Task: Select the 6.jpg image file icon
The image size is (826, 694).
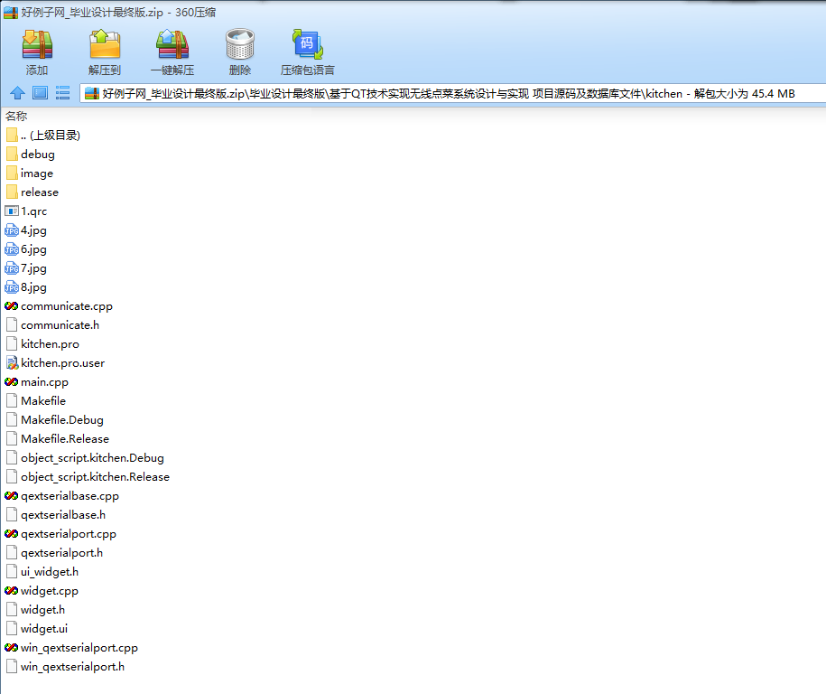Action: click(12, 249)
